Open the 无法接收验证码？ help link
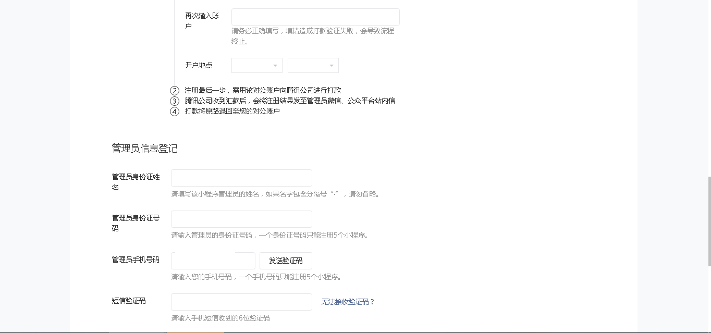This screenshot has height=333, width=711. click(348, 302)
